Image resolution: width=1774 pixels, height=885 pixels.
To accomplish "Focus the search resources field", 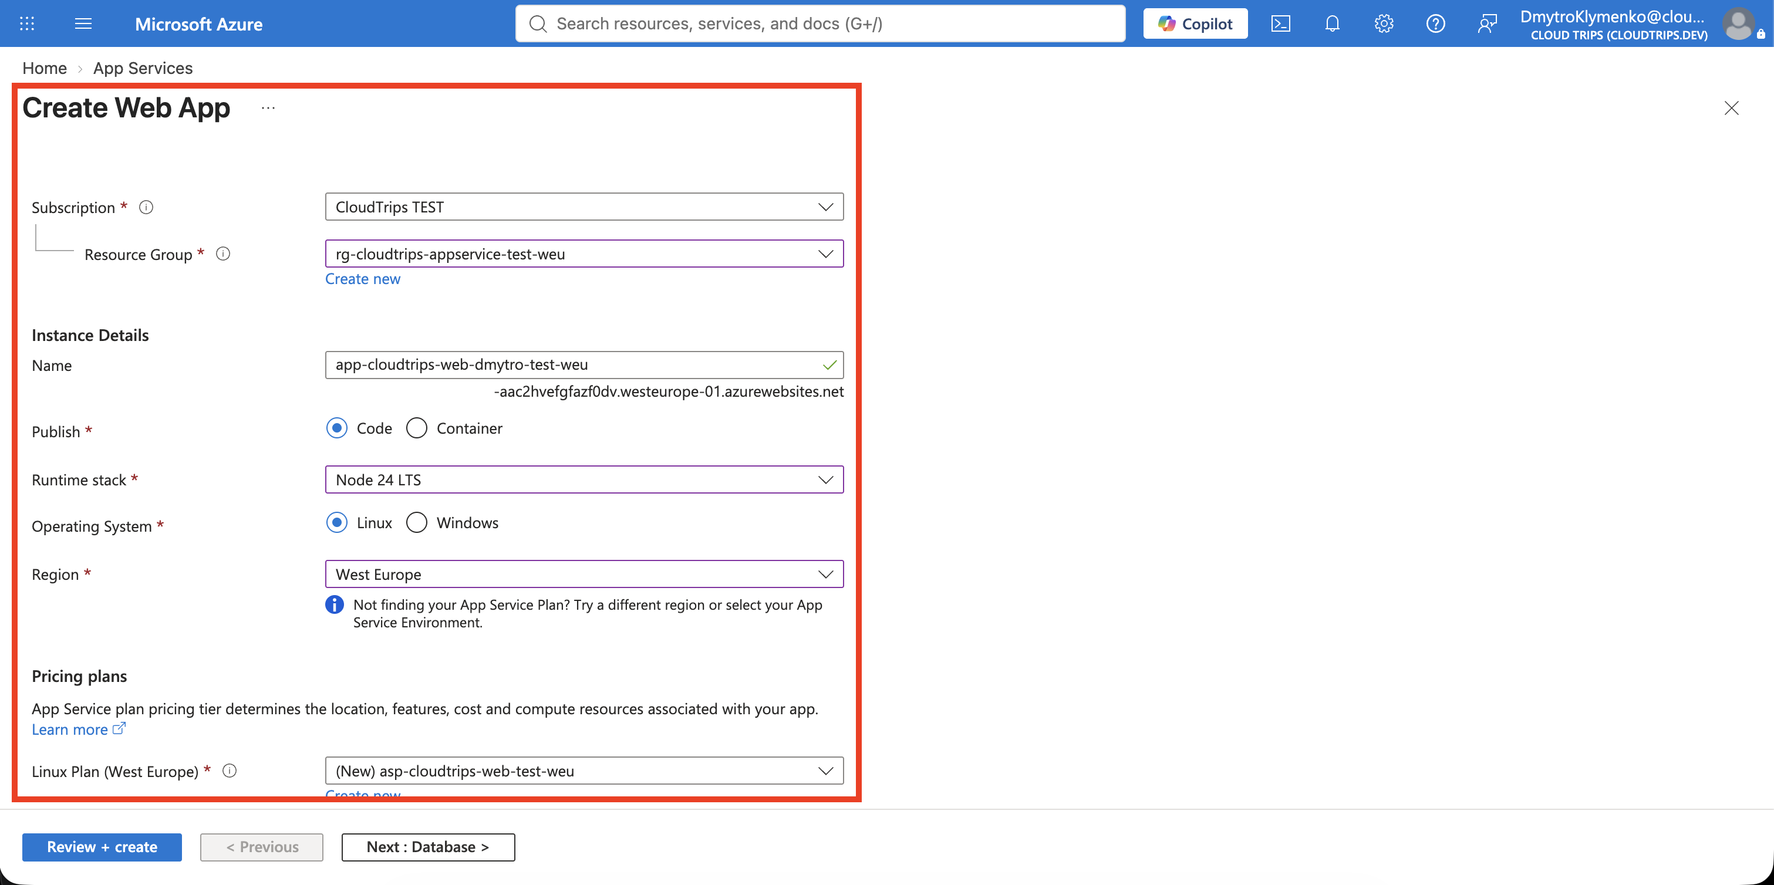I will (x=820, y=23).
